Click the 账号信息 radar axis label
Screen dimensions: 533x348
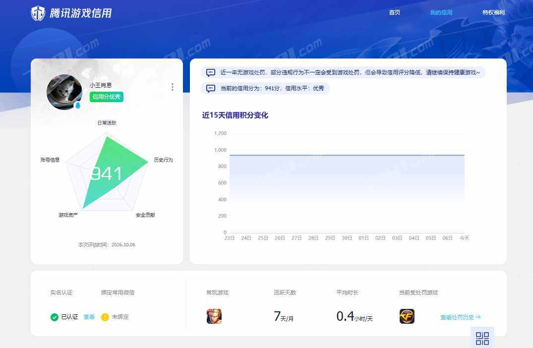[50, 160]
